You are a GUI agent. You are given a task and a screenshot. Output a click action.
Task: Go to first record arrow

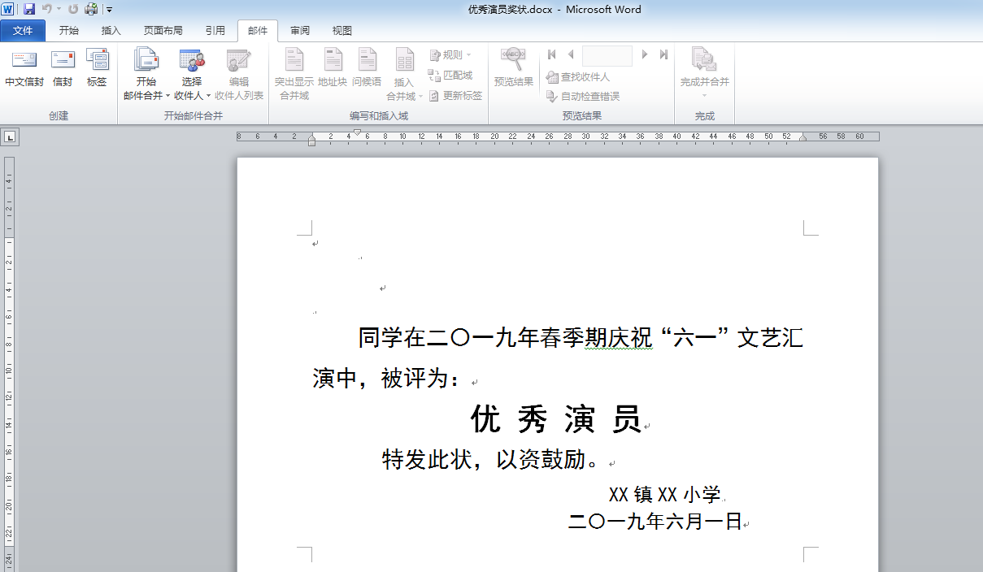point(552,54)
